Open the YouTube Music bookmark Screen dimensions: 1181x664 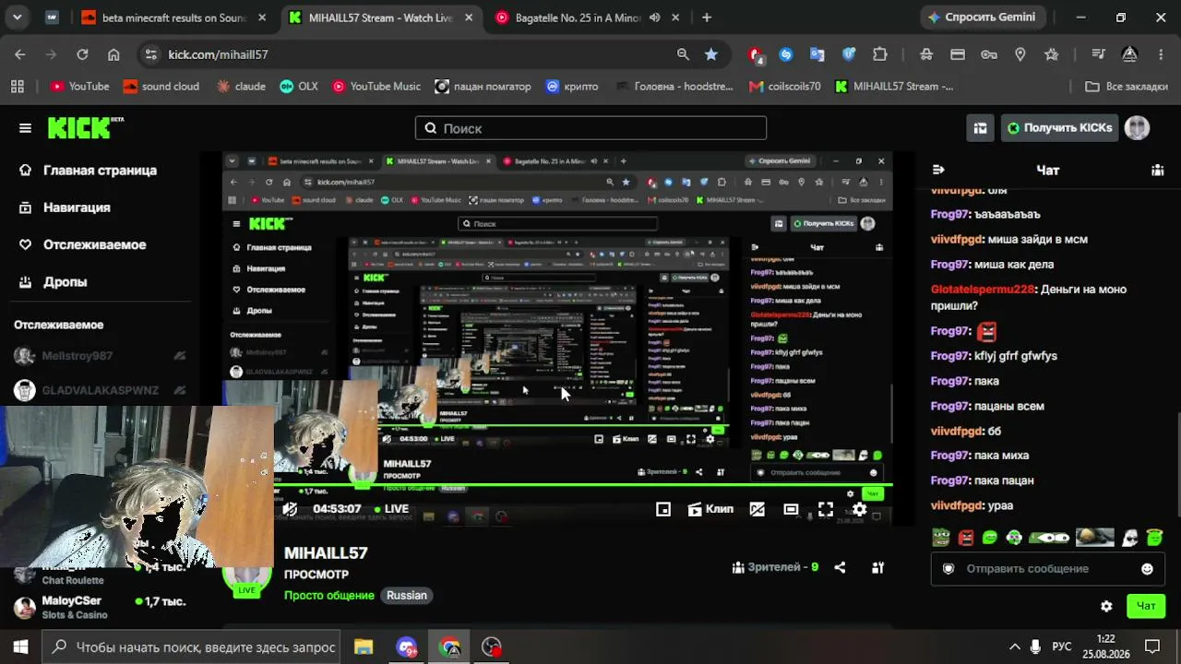coord(376,87)
